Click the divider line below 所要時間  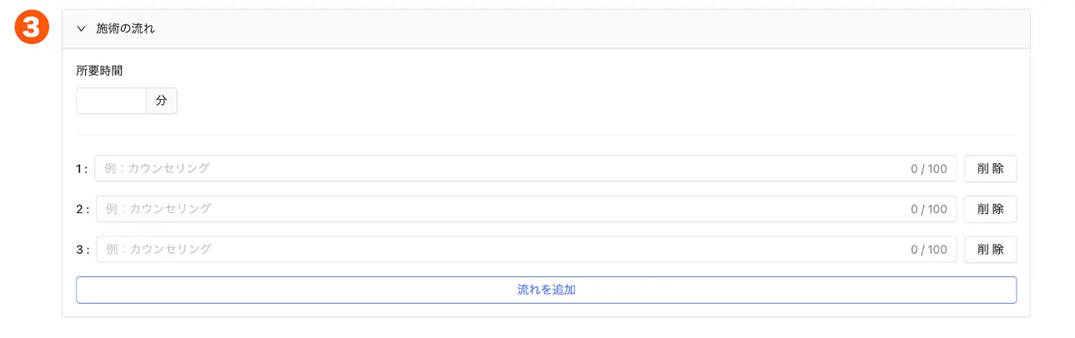tap(546, 135)
